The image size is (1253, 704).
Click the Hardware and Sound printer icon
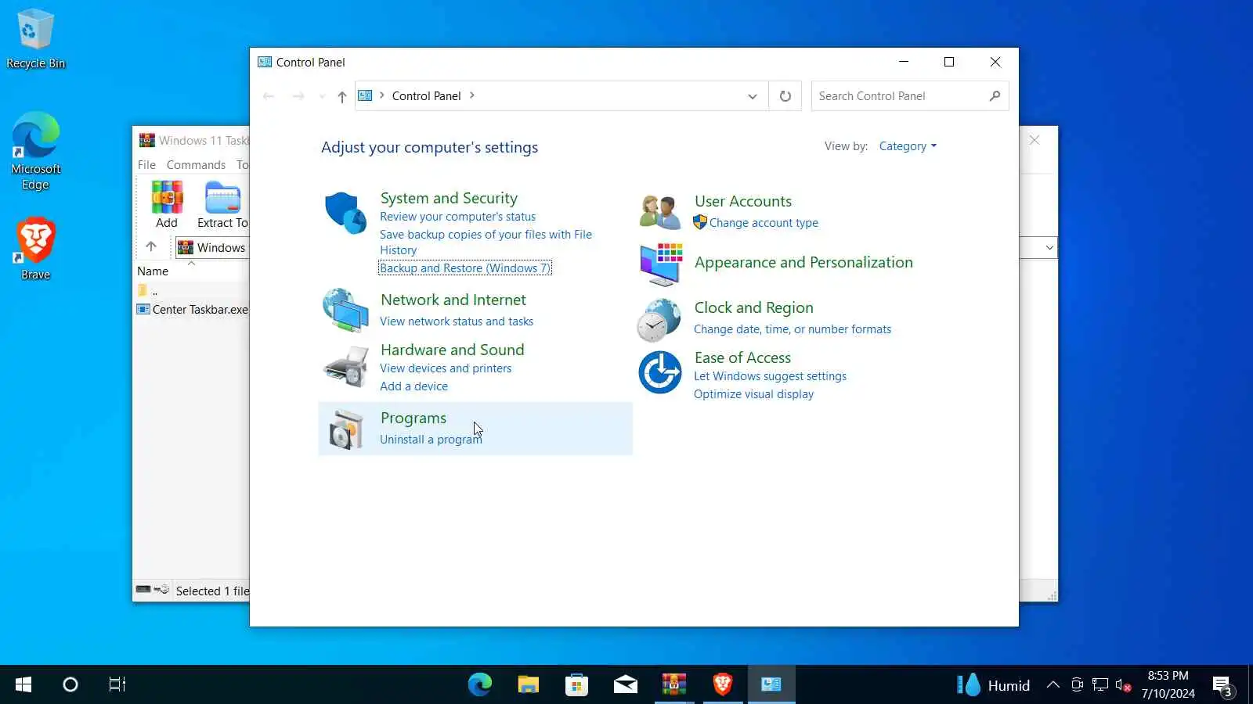345,366
